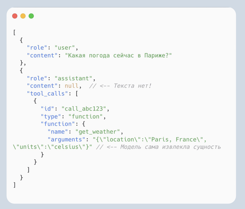The image size is (245, 209).
Task: Click the Russian Paris weather question string
Action: click(118, 55)
